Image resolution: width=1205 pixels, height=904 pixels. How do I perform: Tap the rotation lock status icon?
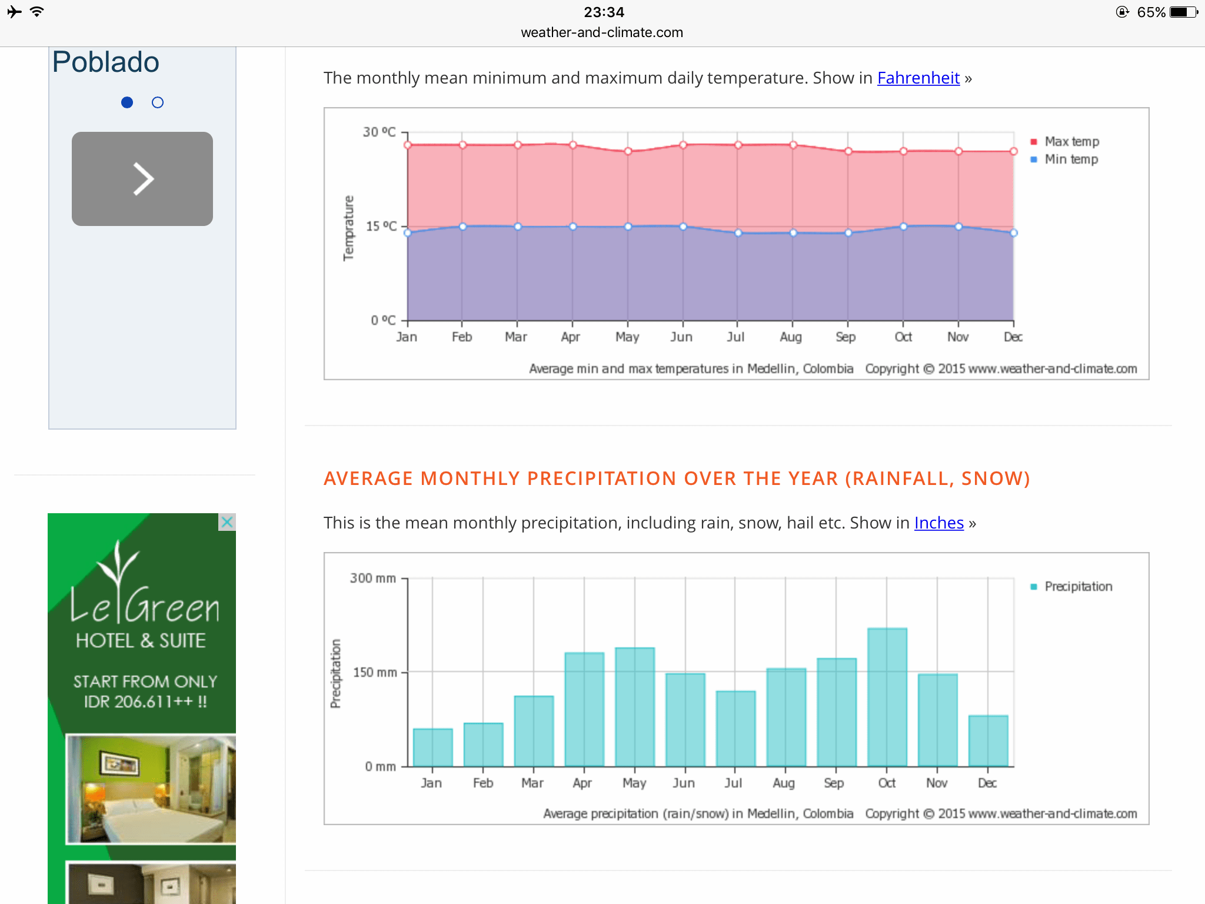(x=1122, y=12)
